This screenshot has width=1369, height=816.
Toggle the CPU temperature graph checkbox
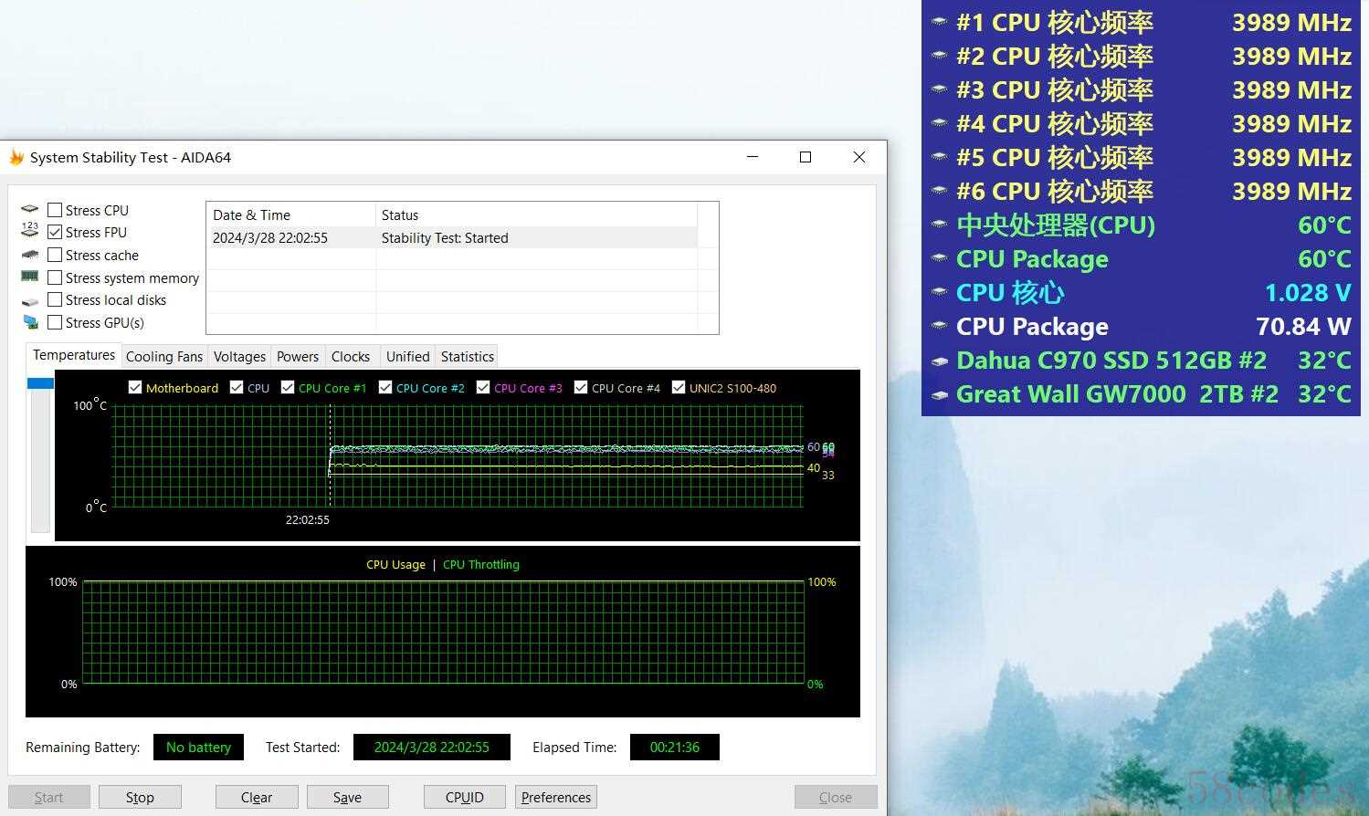click(x=237, y=387)
